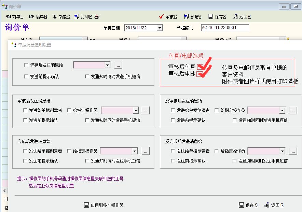
Task: Click the 新增 new document toolbar icon
Action: point(187,17)
